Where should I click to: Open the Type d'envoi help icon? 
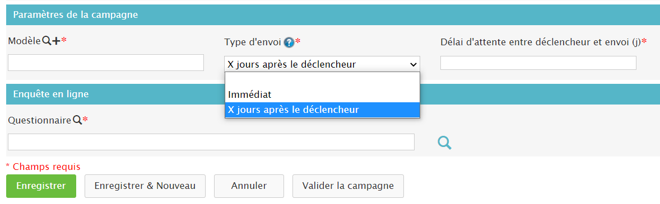(x=289, y=42)
